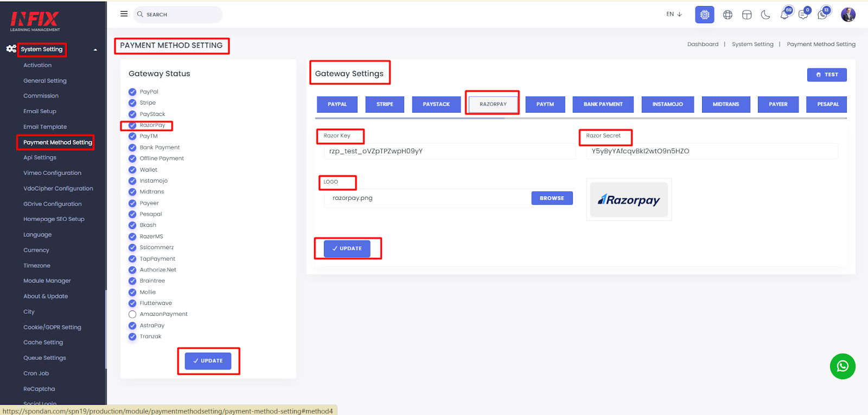Switch to the PAYEER gateway tab
This screenshot has width=868, height=415.
click(x=778, y=104)
